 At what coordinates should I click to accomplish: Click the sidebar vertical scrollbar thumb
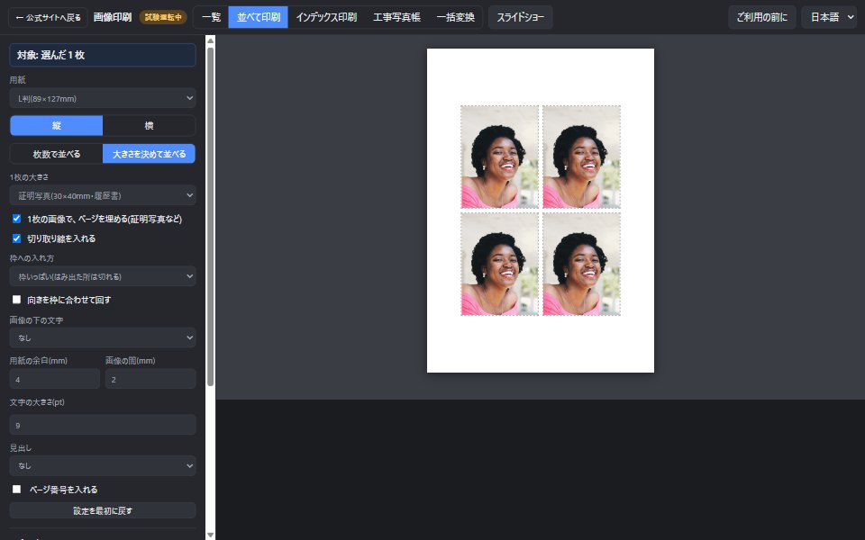coord(210,217)
